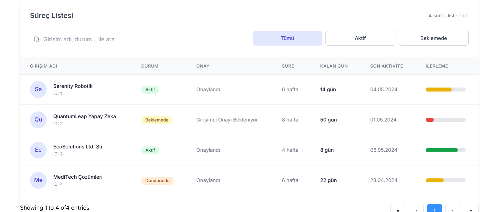Screen dimensions: 491x212
Task: Click the Donduruldu status badge
Action: coord(158,181)
